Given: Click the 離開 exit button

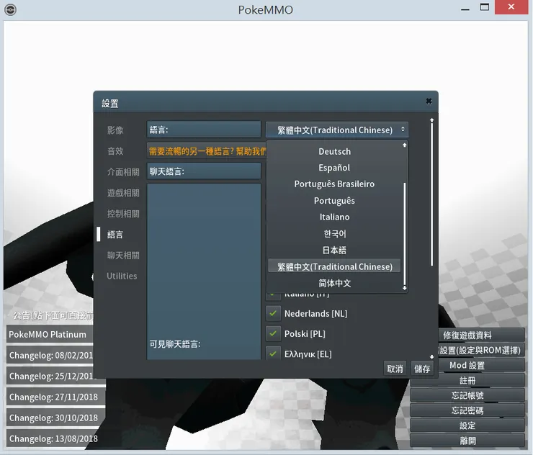Looking at the screenshot, I should tap(467, 441).
